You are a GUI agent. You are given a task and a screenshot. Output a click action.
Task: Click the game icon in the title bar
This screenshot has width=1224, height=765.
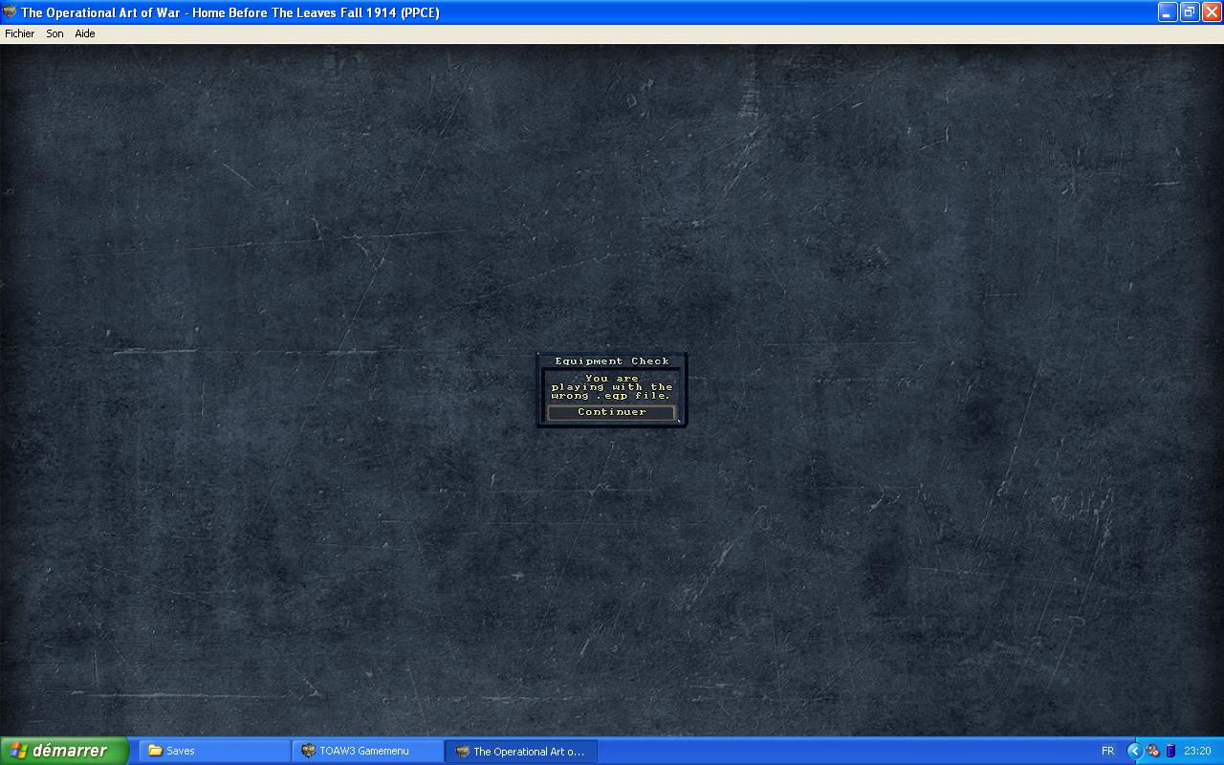pyautogui.click(x=10, y=12)
